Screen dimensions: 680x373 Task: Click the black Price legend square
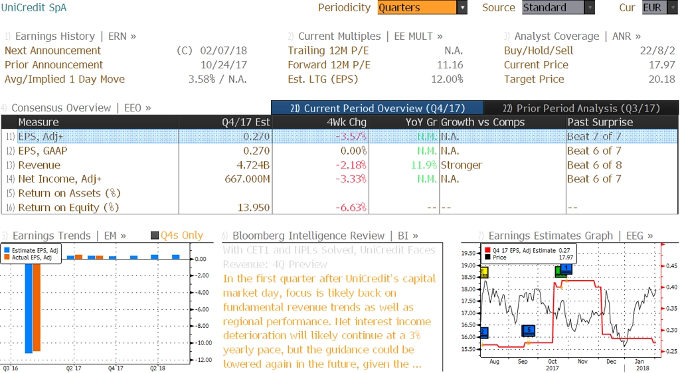(487, 258)
